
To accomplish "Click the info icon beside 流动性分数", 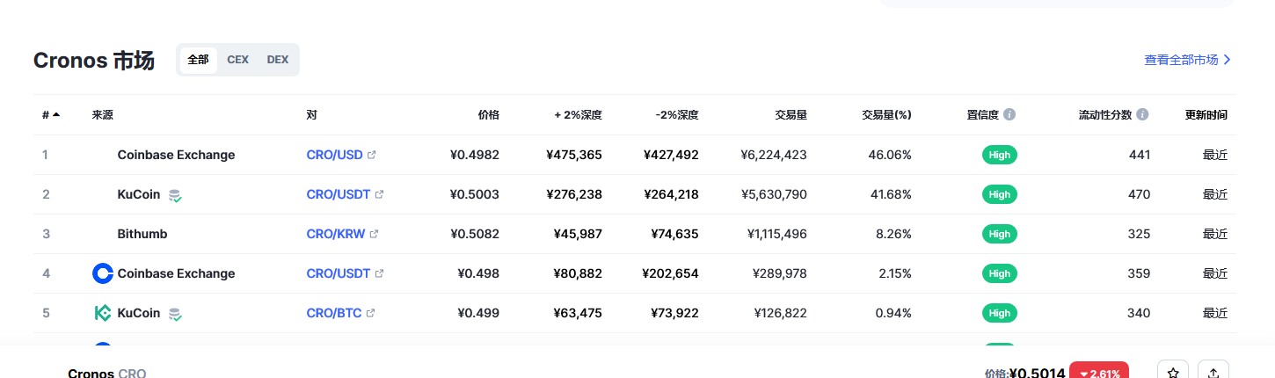I will tap(1142, 114).
